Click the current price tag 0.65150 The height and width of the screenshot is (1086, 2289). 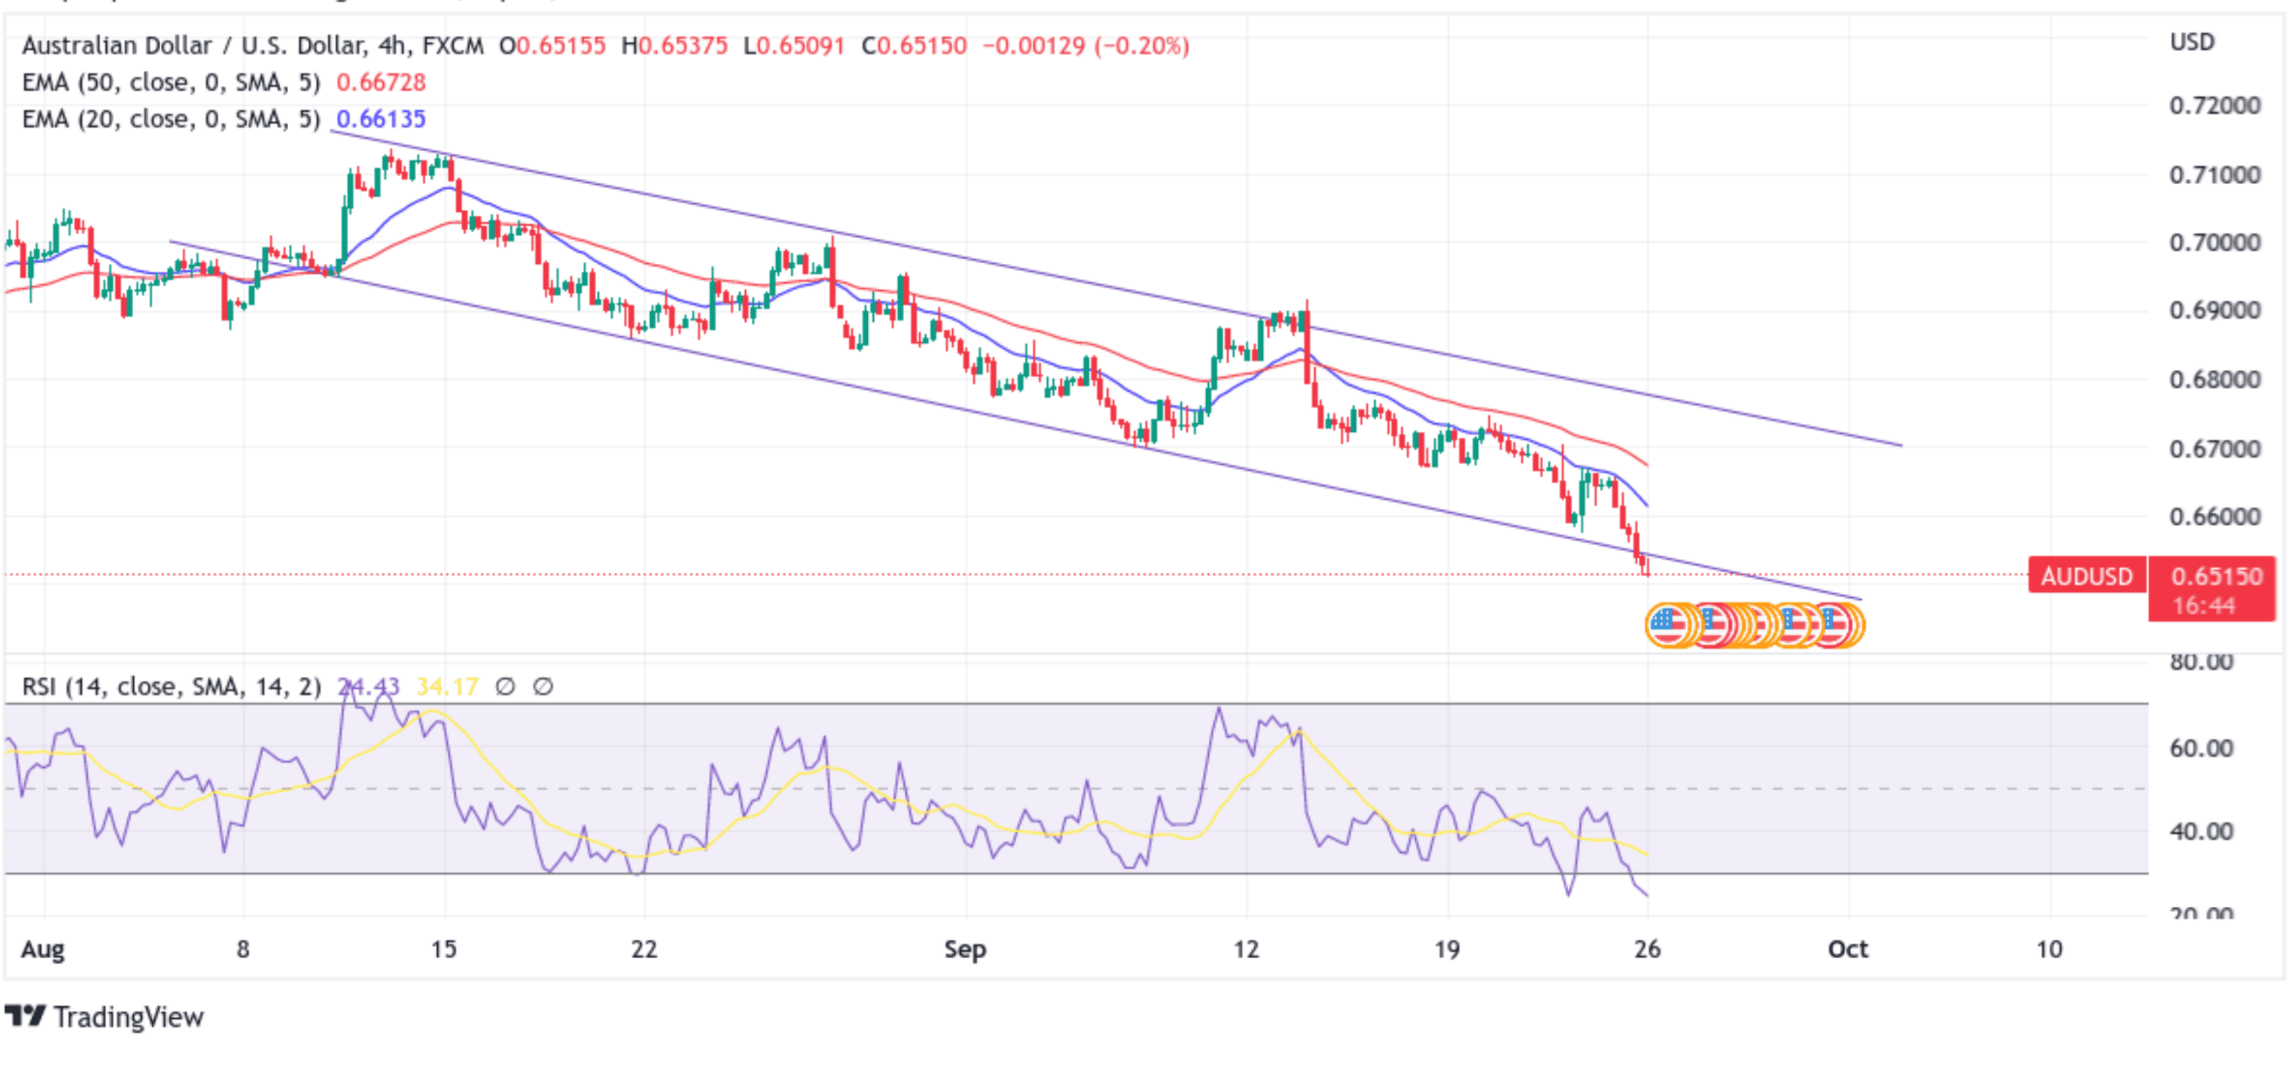tap(2216, 577)
